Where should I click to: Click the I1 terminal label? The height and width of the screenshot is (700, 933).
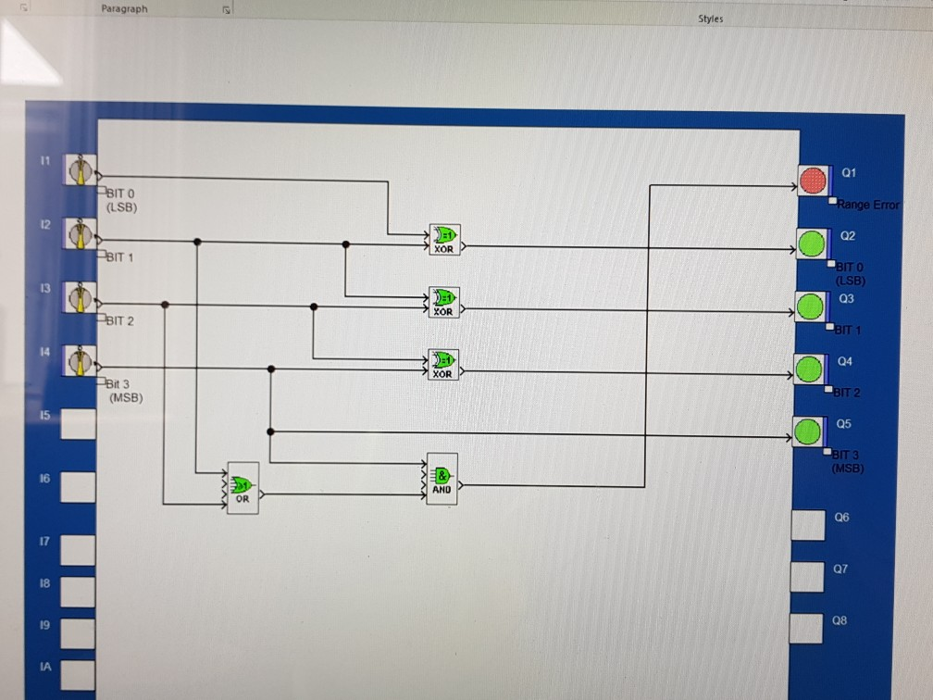(45, 161)
